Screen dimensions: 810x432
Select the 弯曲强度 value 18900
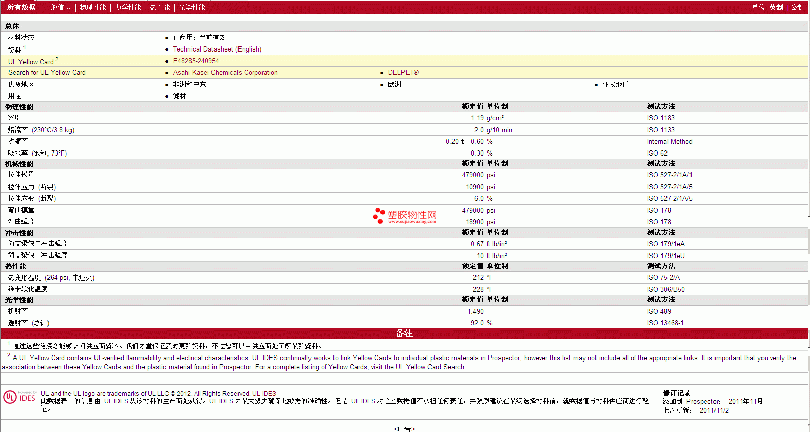click(474, 222)
